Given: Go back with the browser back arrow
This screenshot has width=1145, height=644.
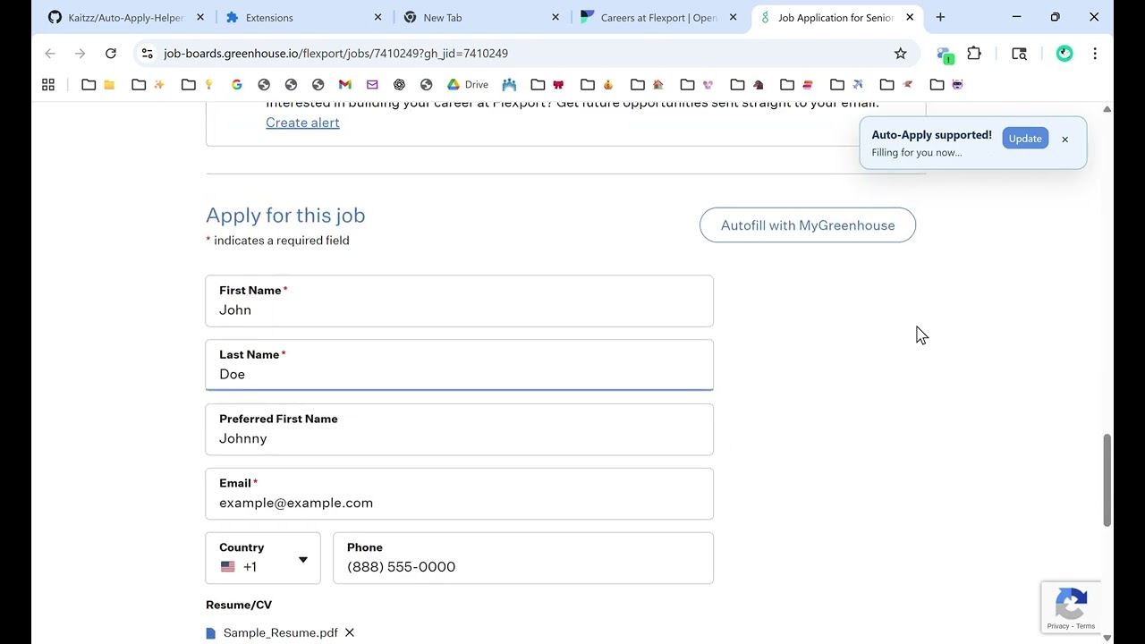Looking at the screenshot, I should (x=50, y=54).
